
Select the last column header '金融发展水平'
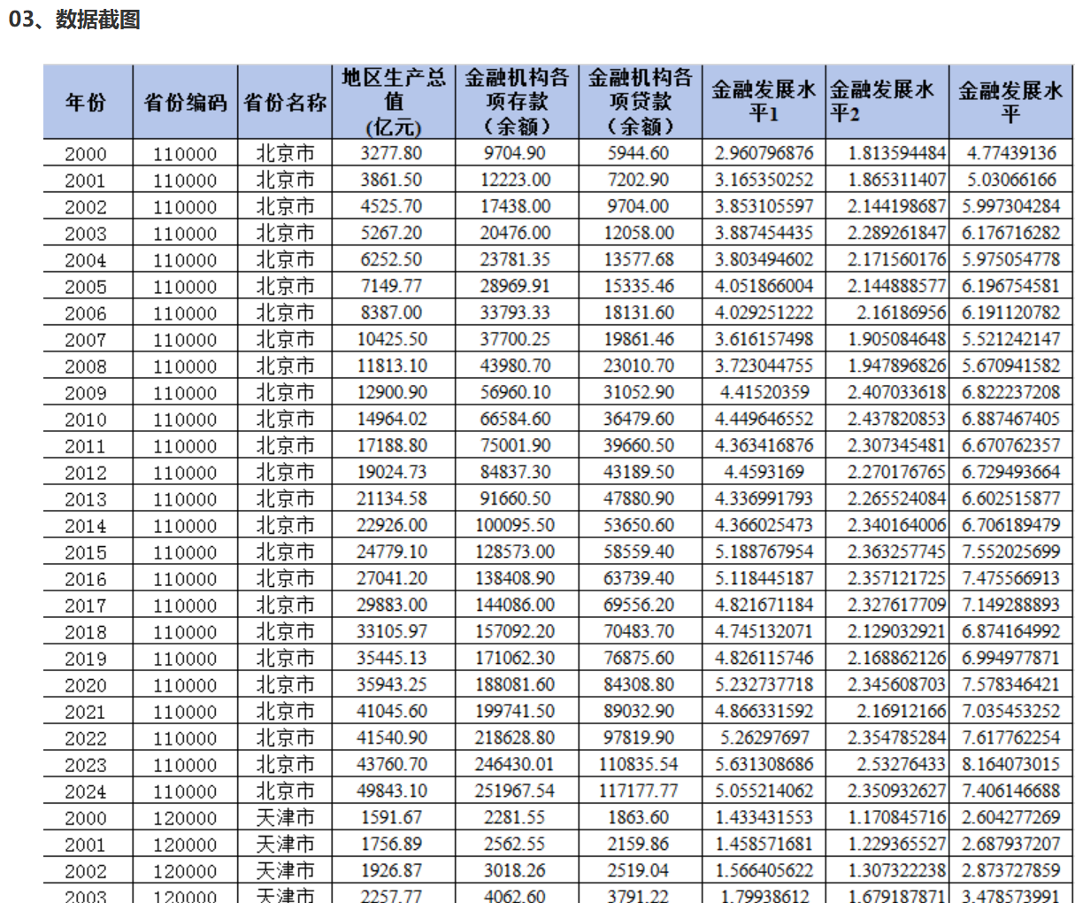pyautogui.click(x=1010, y=102)
